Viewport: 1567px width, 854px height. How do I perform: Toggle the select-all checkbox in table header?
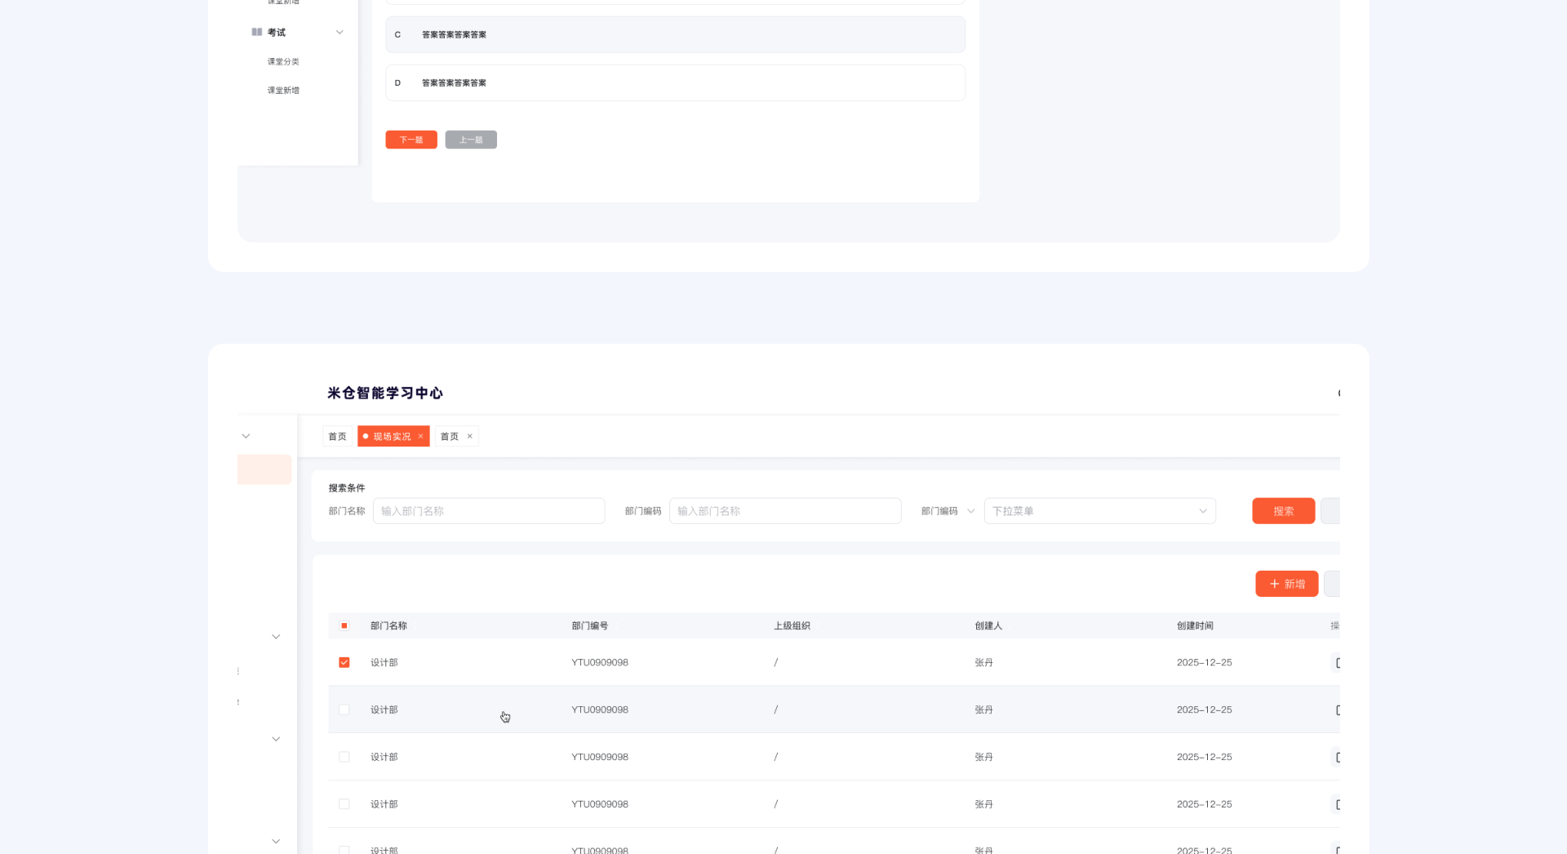click(x=344, y=625)
